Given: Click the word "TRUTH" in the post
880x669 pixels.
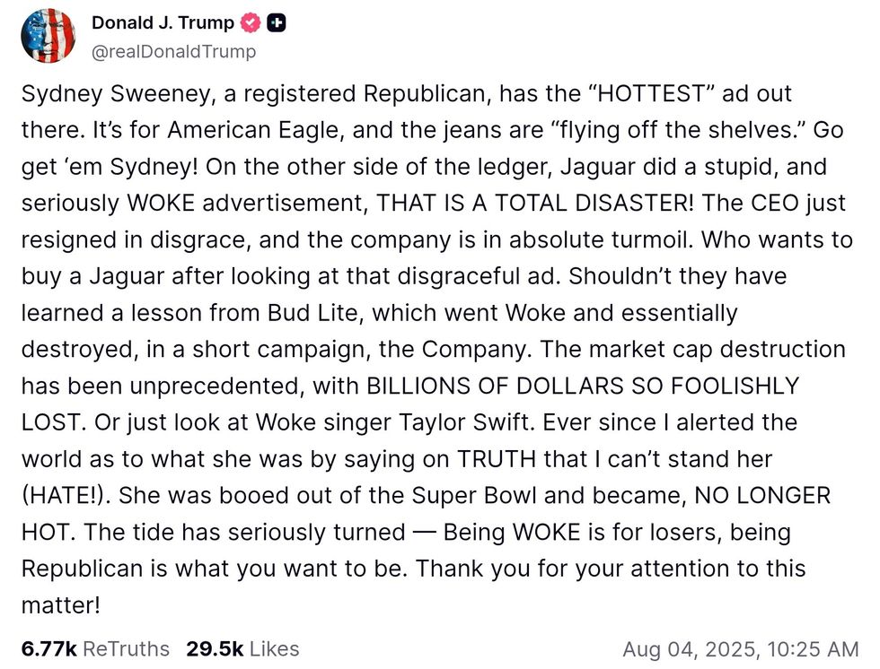Looking at the screenshot, I should [x=496, y=459].
